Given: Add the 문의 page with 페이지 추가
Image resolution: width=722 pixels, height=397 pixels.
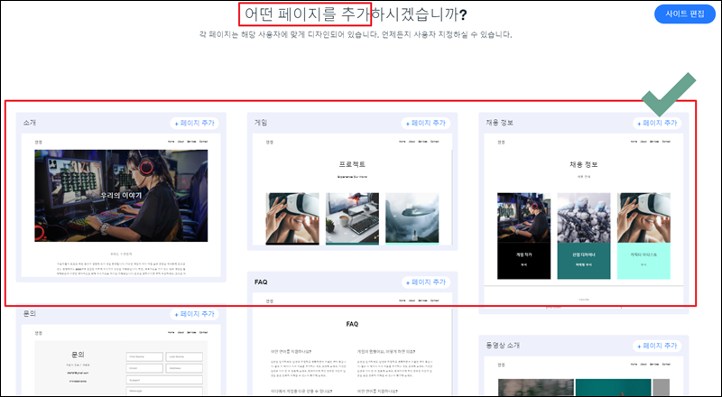Looking at the screenshot, I should click(194, 314).
